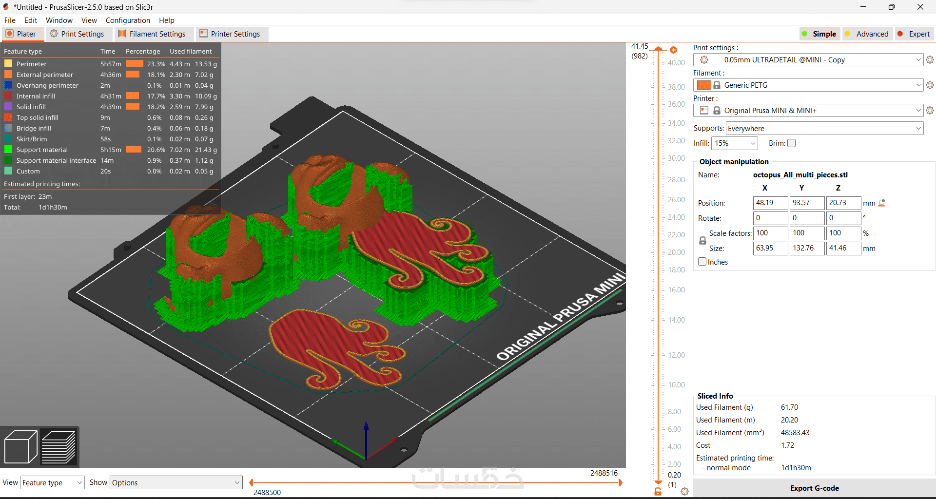Screen dimensions: 936x499
Task: Expand the Show Options dropdown
Action: 176,482
